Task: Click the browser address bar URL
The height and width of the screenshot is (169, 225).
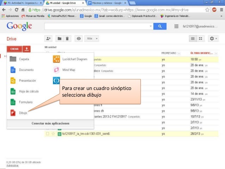Action: 110,10
